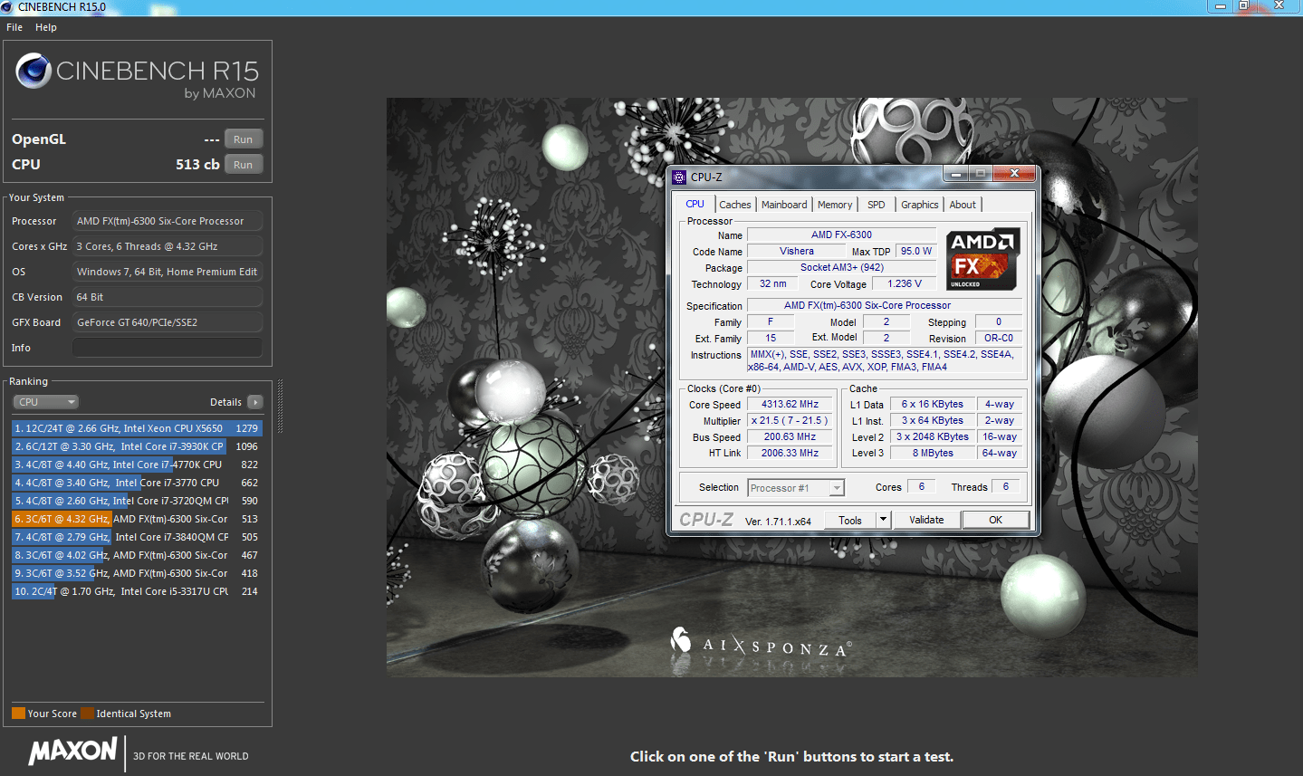Expand the Tools dropdown arrow in CPU-Z
Viewport: 1303px width, 776px height.
click(x=883, y=520)
